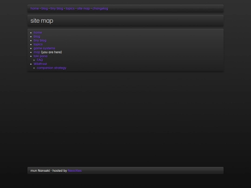The height and width of the screenshot is (188, 251).
Task: Click the "mun Nanseki - hosted by" footer text
Action: (49, 171)
